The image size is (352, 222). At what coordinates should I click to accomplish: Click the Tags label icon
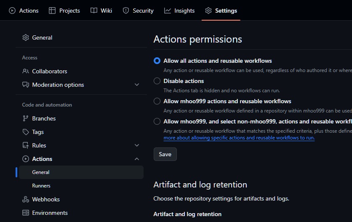point(26,132)
